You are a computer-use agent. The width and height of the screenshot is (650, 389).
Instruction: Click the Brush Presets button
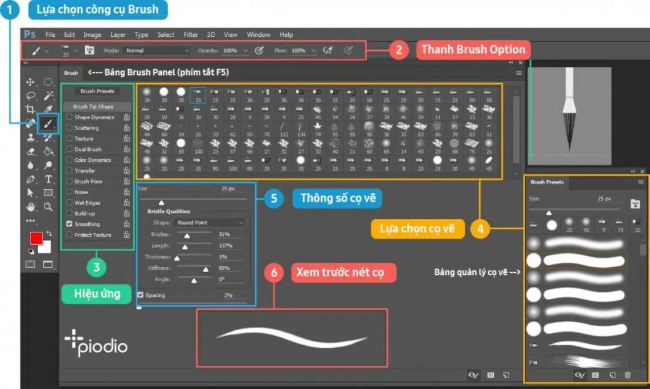[x=97, y=91]
